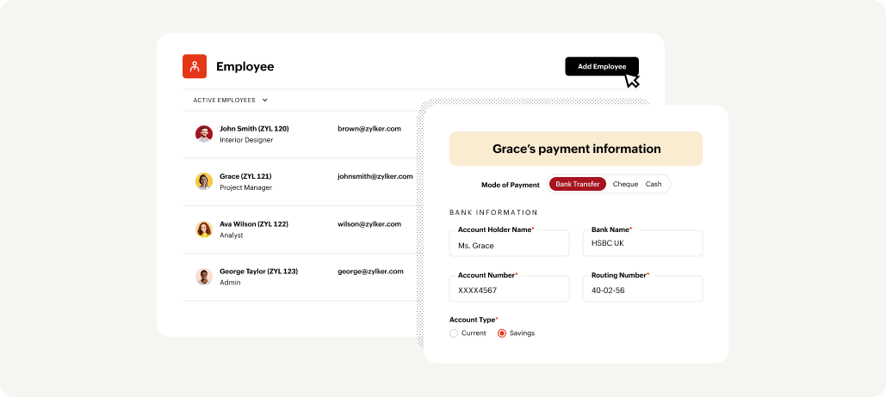
Task: Click the email brown@zylker.com
Action: point(369,129)
